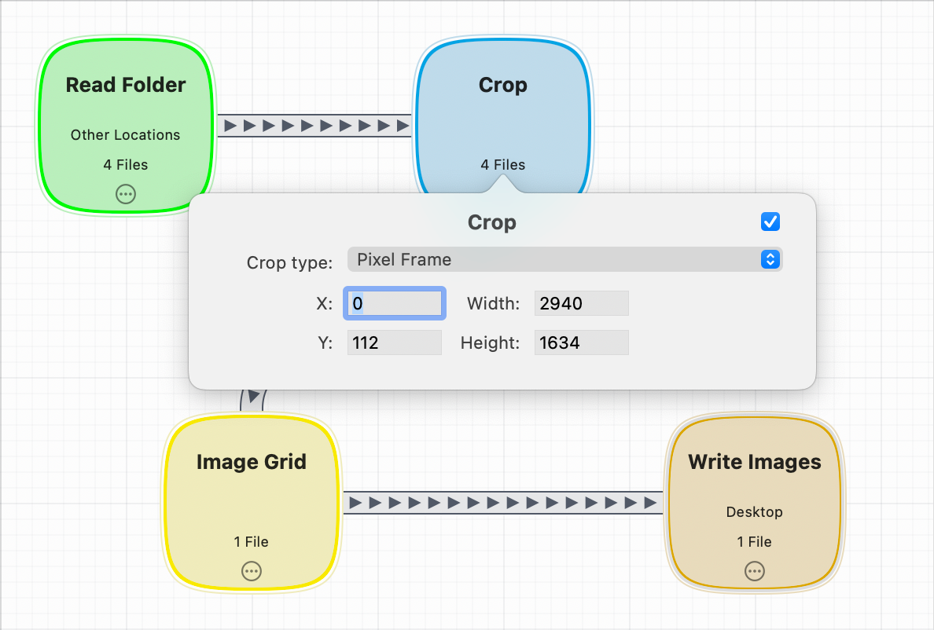This screenshot has height=630, width=934.
Task: Disable the Crop step using its checkbox
Action: tap(770, 222)
